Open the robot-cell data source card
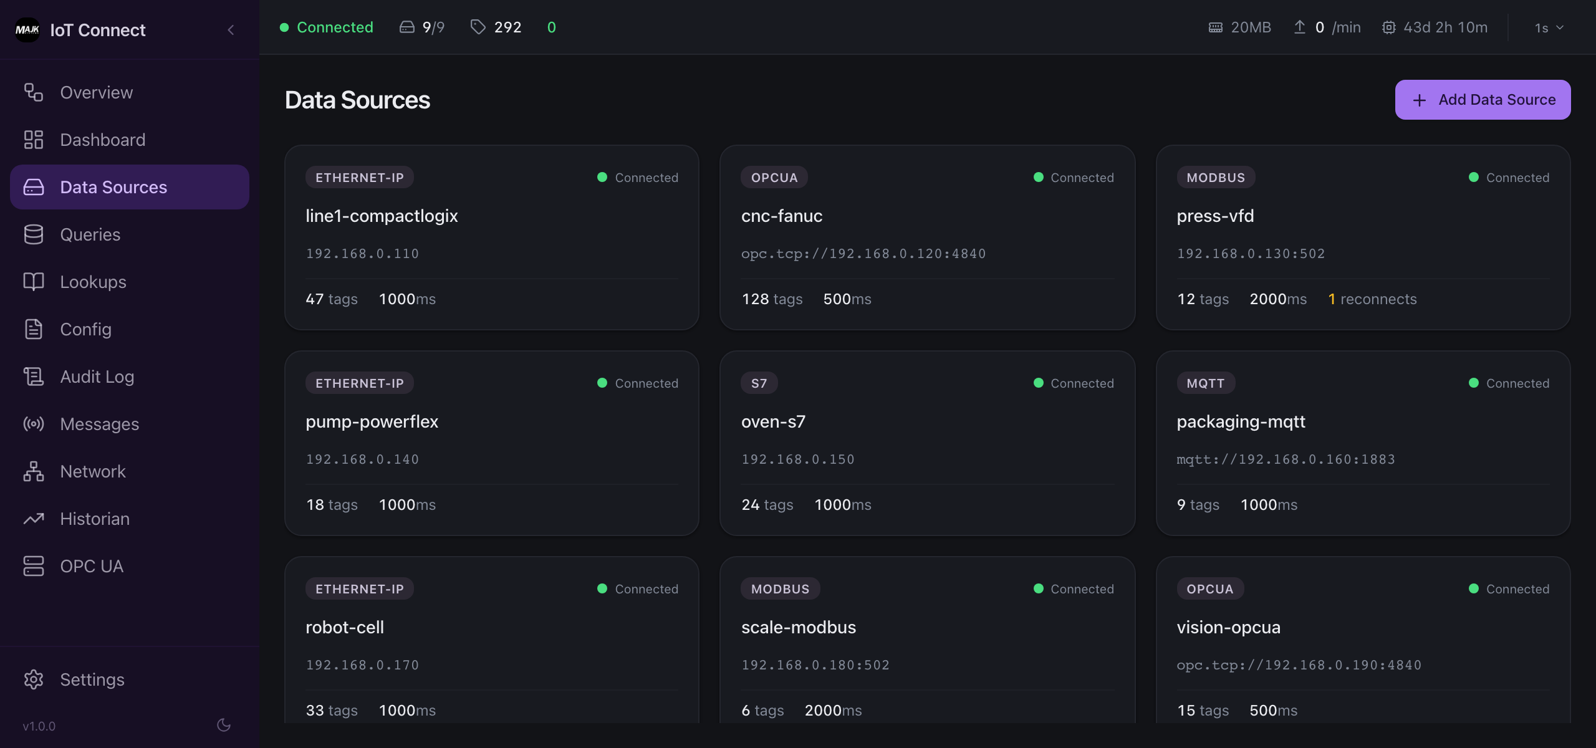This screenshot has width=1596, height=748. pyautogui.click(x=491, y=640)
